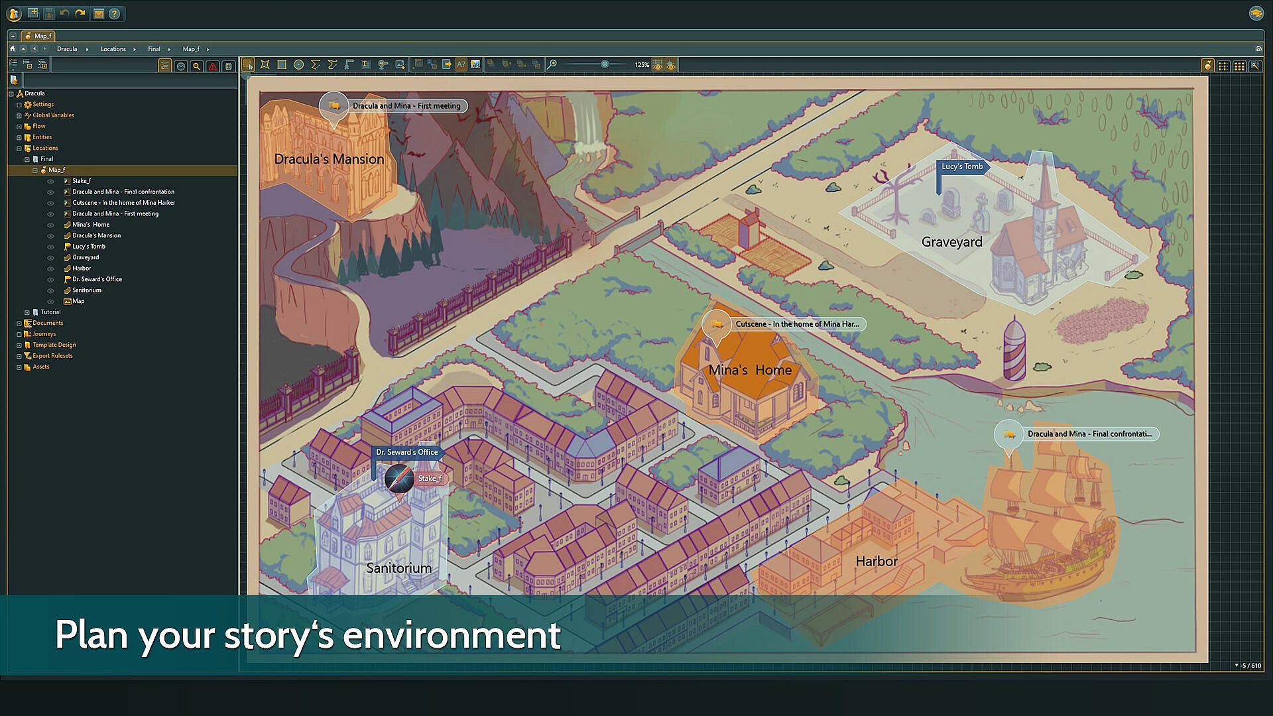Click the add image tool icon
Image resolution: width=1273 pixels, height=716 pixels.
click(x=400, y=64)
